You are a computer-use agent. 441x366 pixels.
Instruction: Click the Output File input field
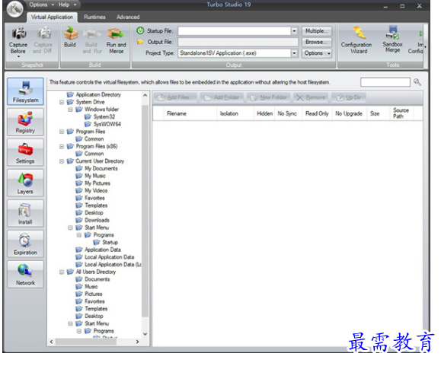tap(238, 42)
